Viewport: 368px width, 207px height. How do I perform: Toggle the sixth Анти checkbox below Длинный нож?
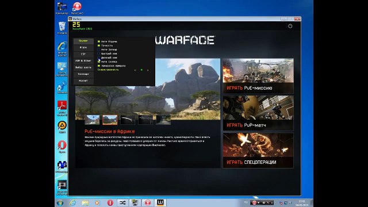pyautogui.click(x=99, y=62)
